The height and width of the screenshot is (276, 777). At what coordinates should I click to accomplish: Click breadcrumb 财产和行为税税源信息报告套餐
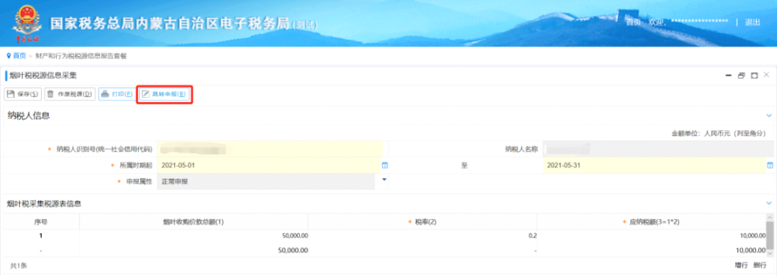pos(81,56)
